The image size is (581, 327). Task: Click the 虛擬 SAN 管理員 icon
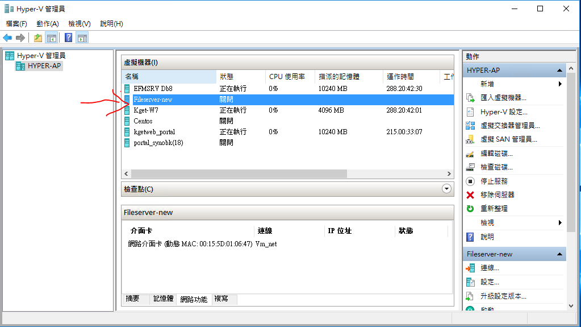[470, 139]
